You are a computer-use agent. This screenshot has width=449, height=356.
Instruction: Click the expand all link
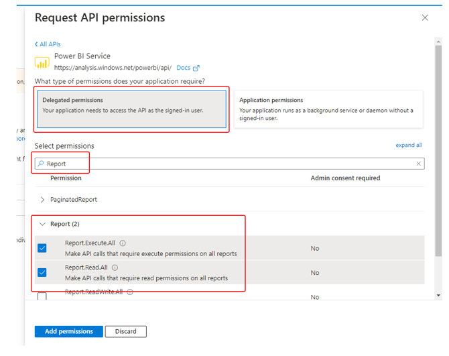coord(409,145)
